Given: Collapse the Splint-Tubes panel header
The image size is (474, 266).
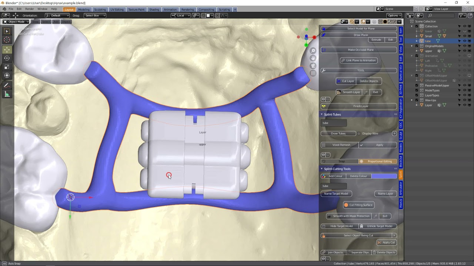Looking at the screenshot, I should click(x=321, y=115).
